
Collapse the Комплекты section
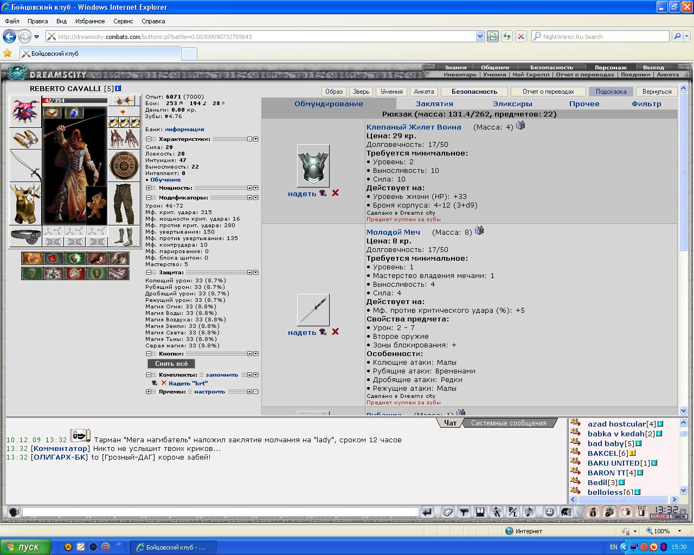(149, 375)
